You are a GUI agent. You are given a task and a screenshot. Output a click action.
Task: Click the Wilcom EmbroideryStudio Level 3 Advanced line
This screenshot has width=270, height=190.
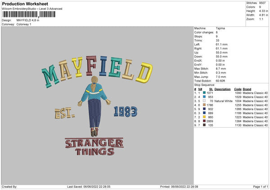tap(32, 9)
